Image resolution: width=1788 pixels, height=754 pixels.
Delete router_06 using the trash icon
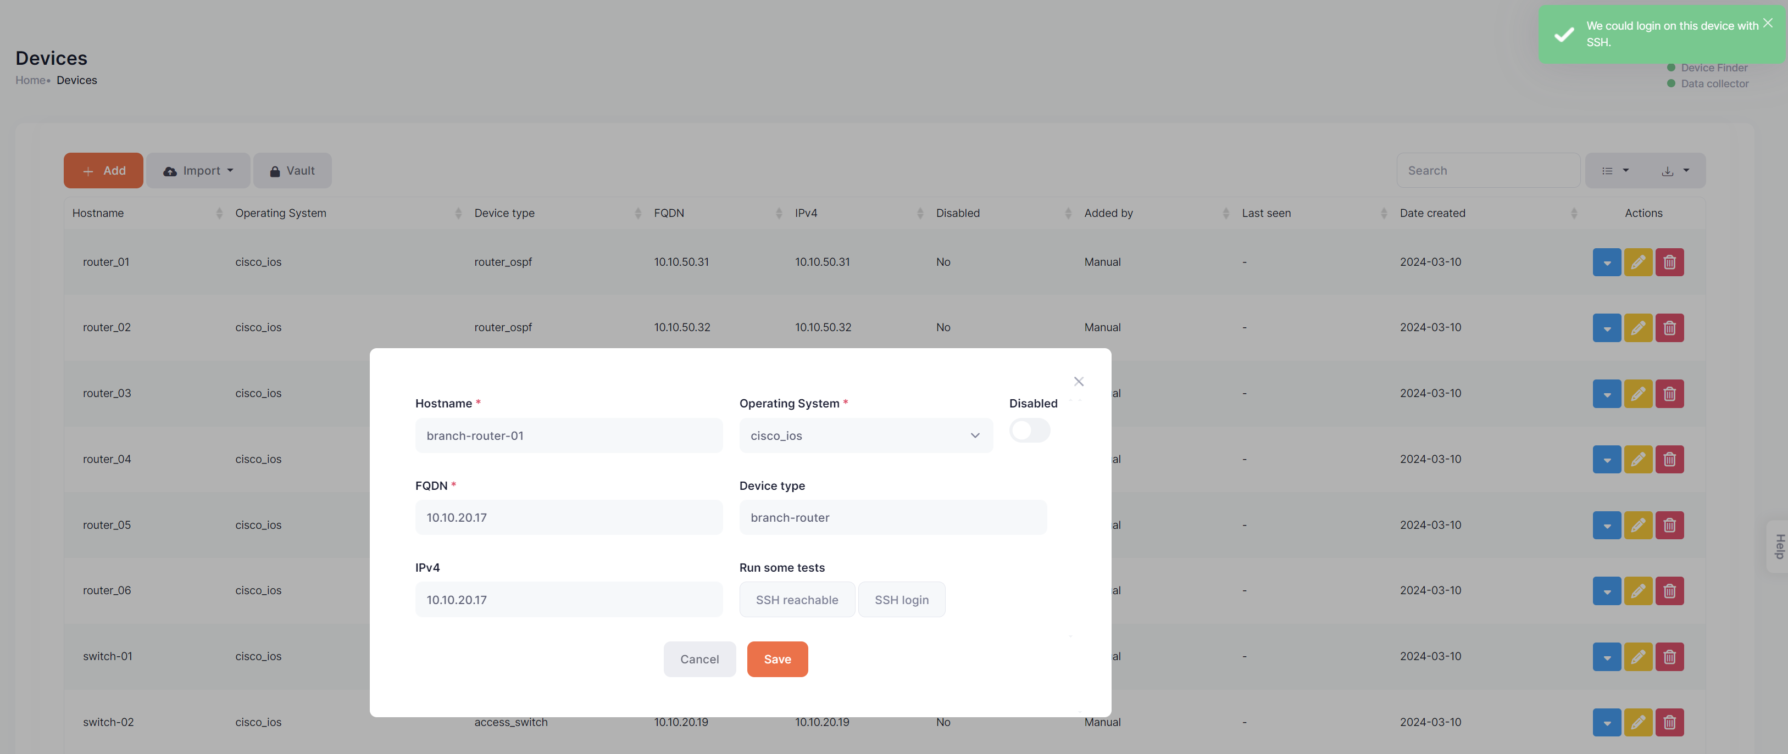point(1669,590)
